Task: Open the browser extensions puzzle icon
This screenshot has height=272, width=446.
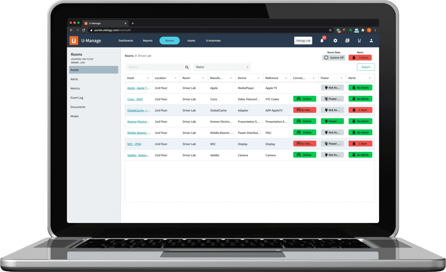Action: point(363,30)
